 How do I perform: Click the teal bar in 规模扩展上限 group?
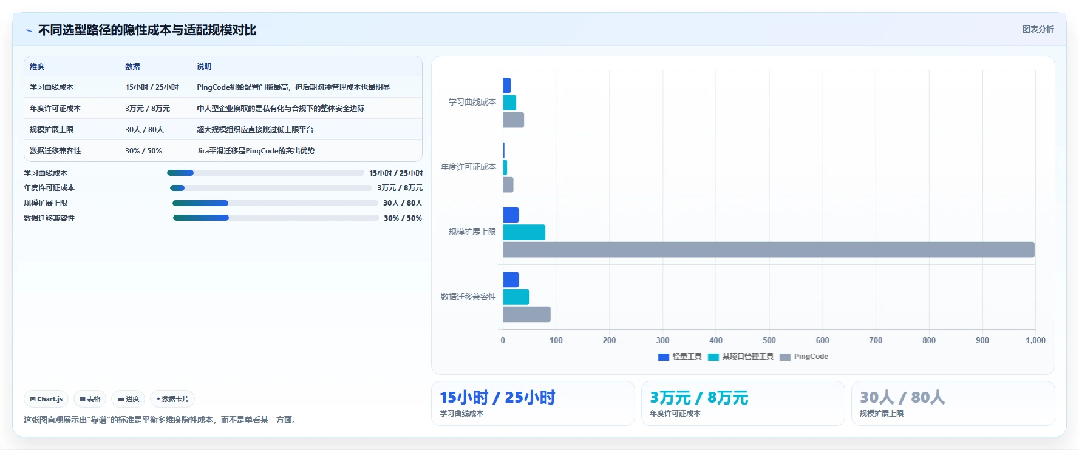point(524,232)
